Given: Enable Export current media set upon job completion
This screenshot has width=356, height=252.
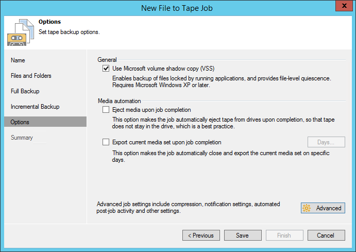Looking at the screenshot, I should (106, 142).
